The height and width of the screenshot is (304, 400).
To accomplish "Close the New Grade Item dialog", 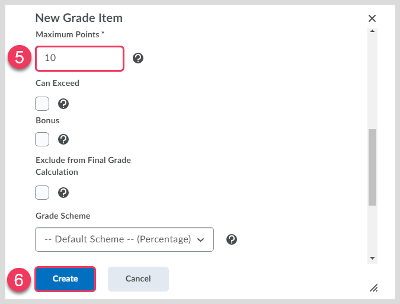I will point(372,18).
